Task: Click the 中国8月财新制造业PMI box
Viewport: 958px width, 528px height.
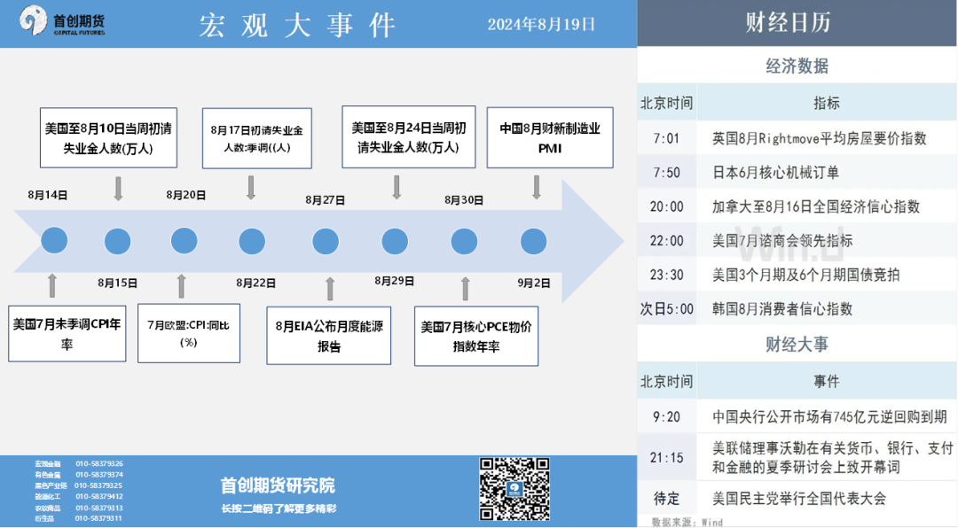Action: click(550, 138)
